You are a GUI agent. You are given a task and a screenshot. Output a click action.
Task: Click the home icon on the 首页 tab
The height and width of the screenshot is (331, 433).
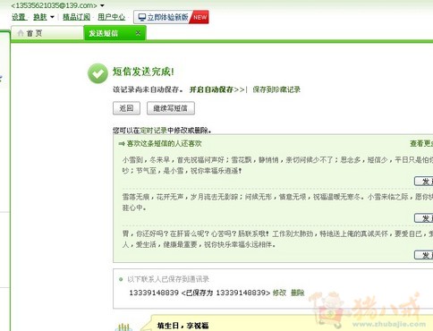pos(21,33)
